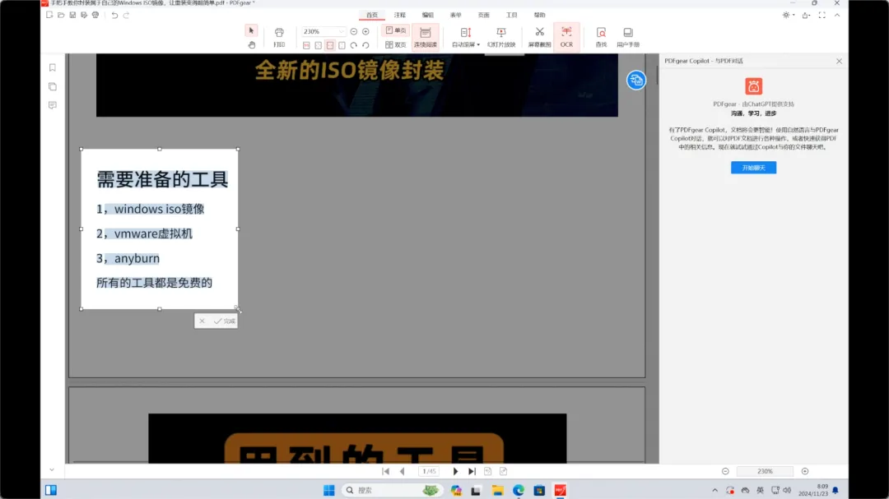Click the save icon
Image resolution: width=889 pixels, height=499 pixels.
point(72,16)
